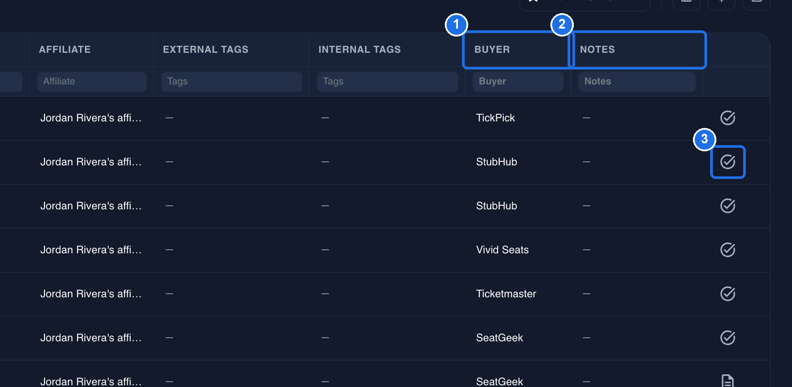
Task: Click the internal tags cell in the TickPick row
Action: pos(387,118)
